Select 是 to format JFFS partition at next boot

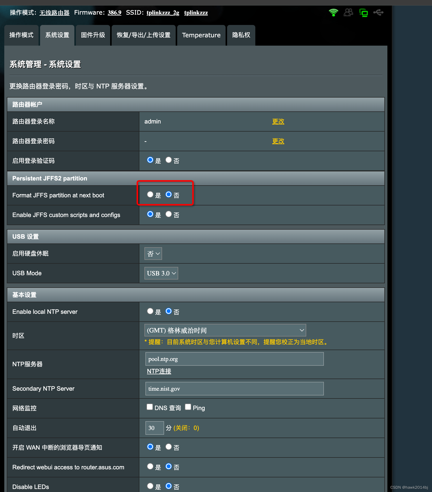point(150,194)
